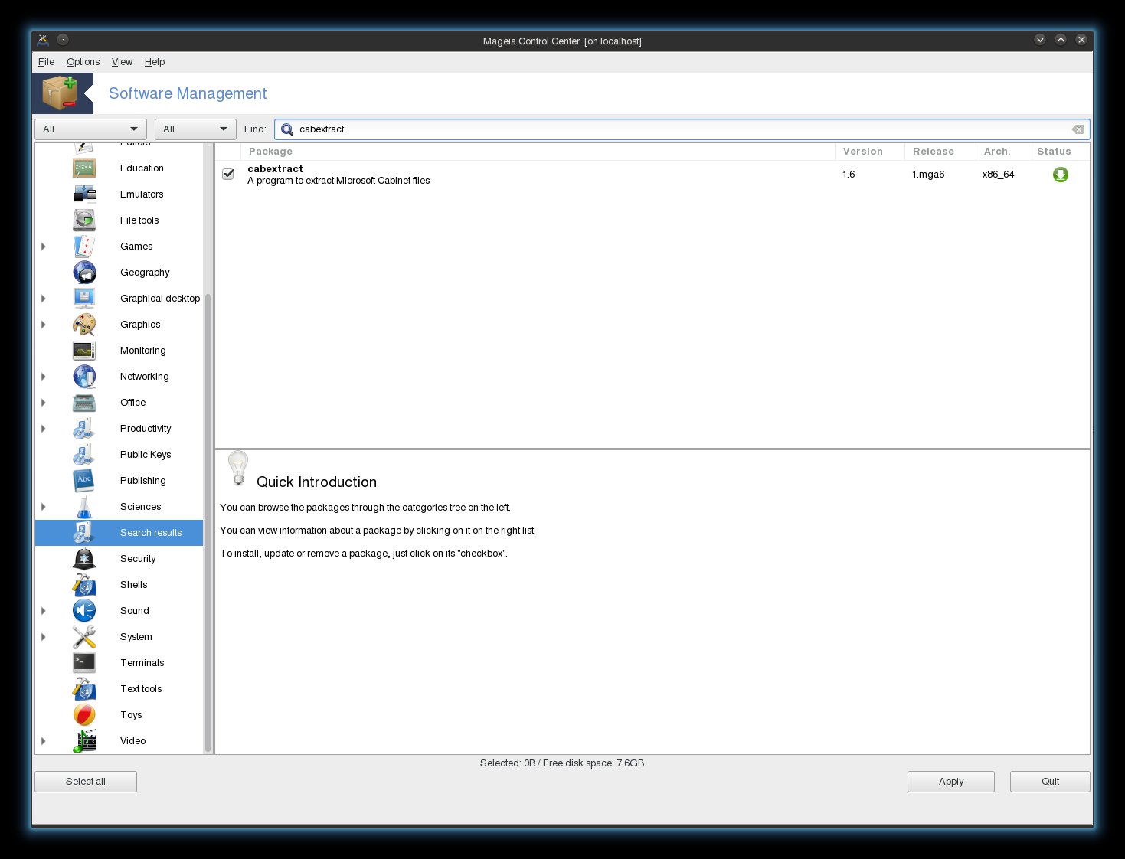This screenshot has height=859, width=1125.
Task: Sort by the Status column header
Action: [x=1060, y=152]
